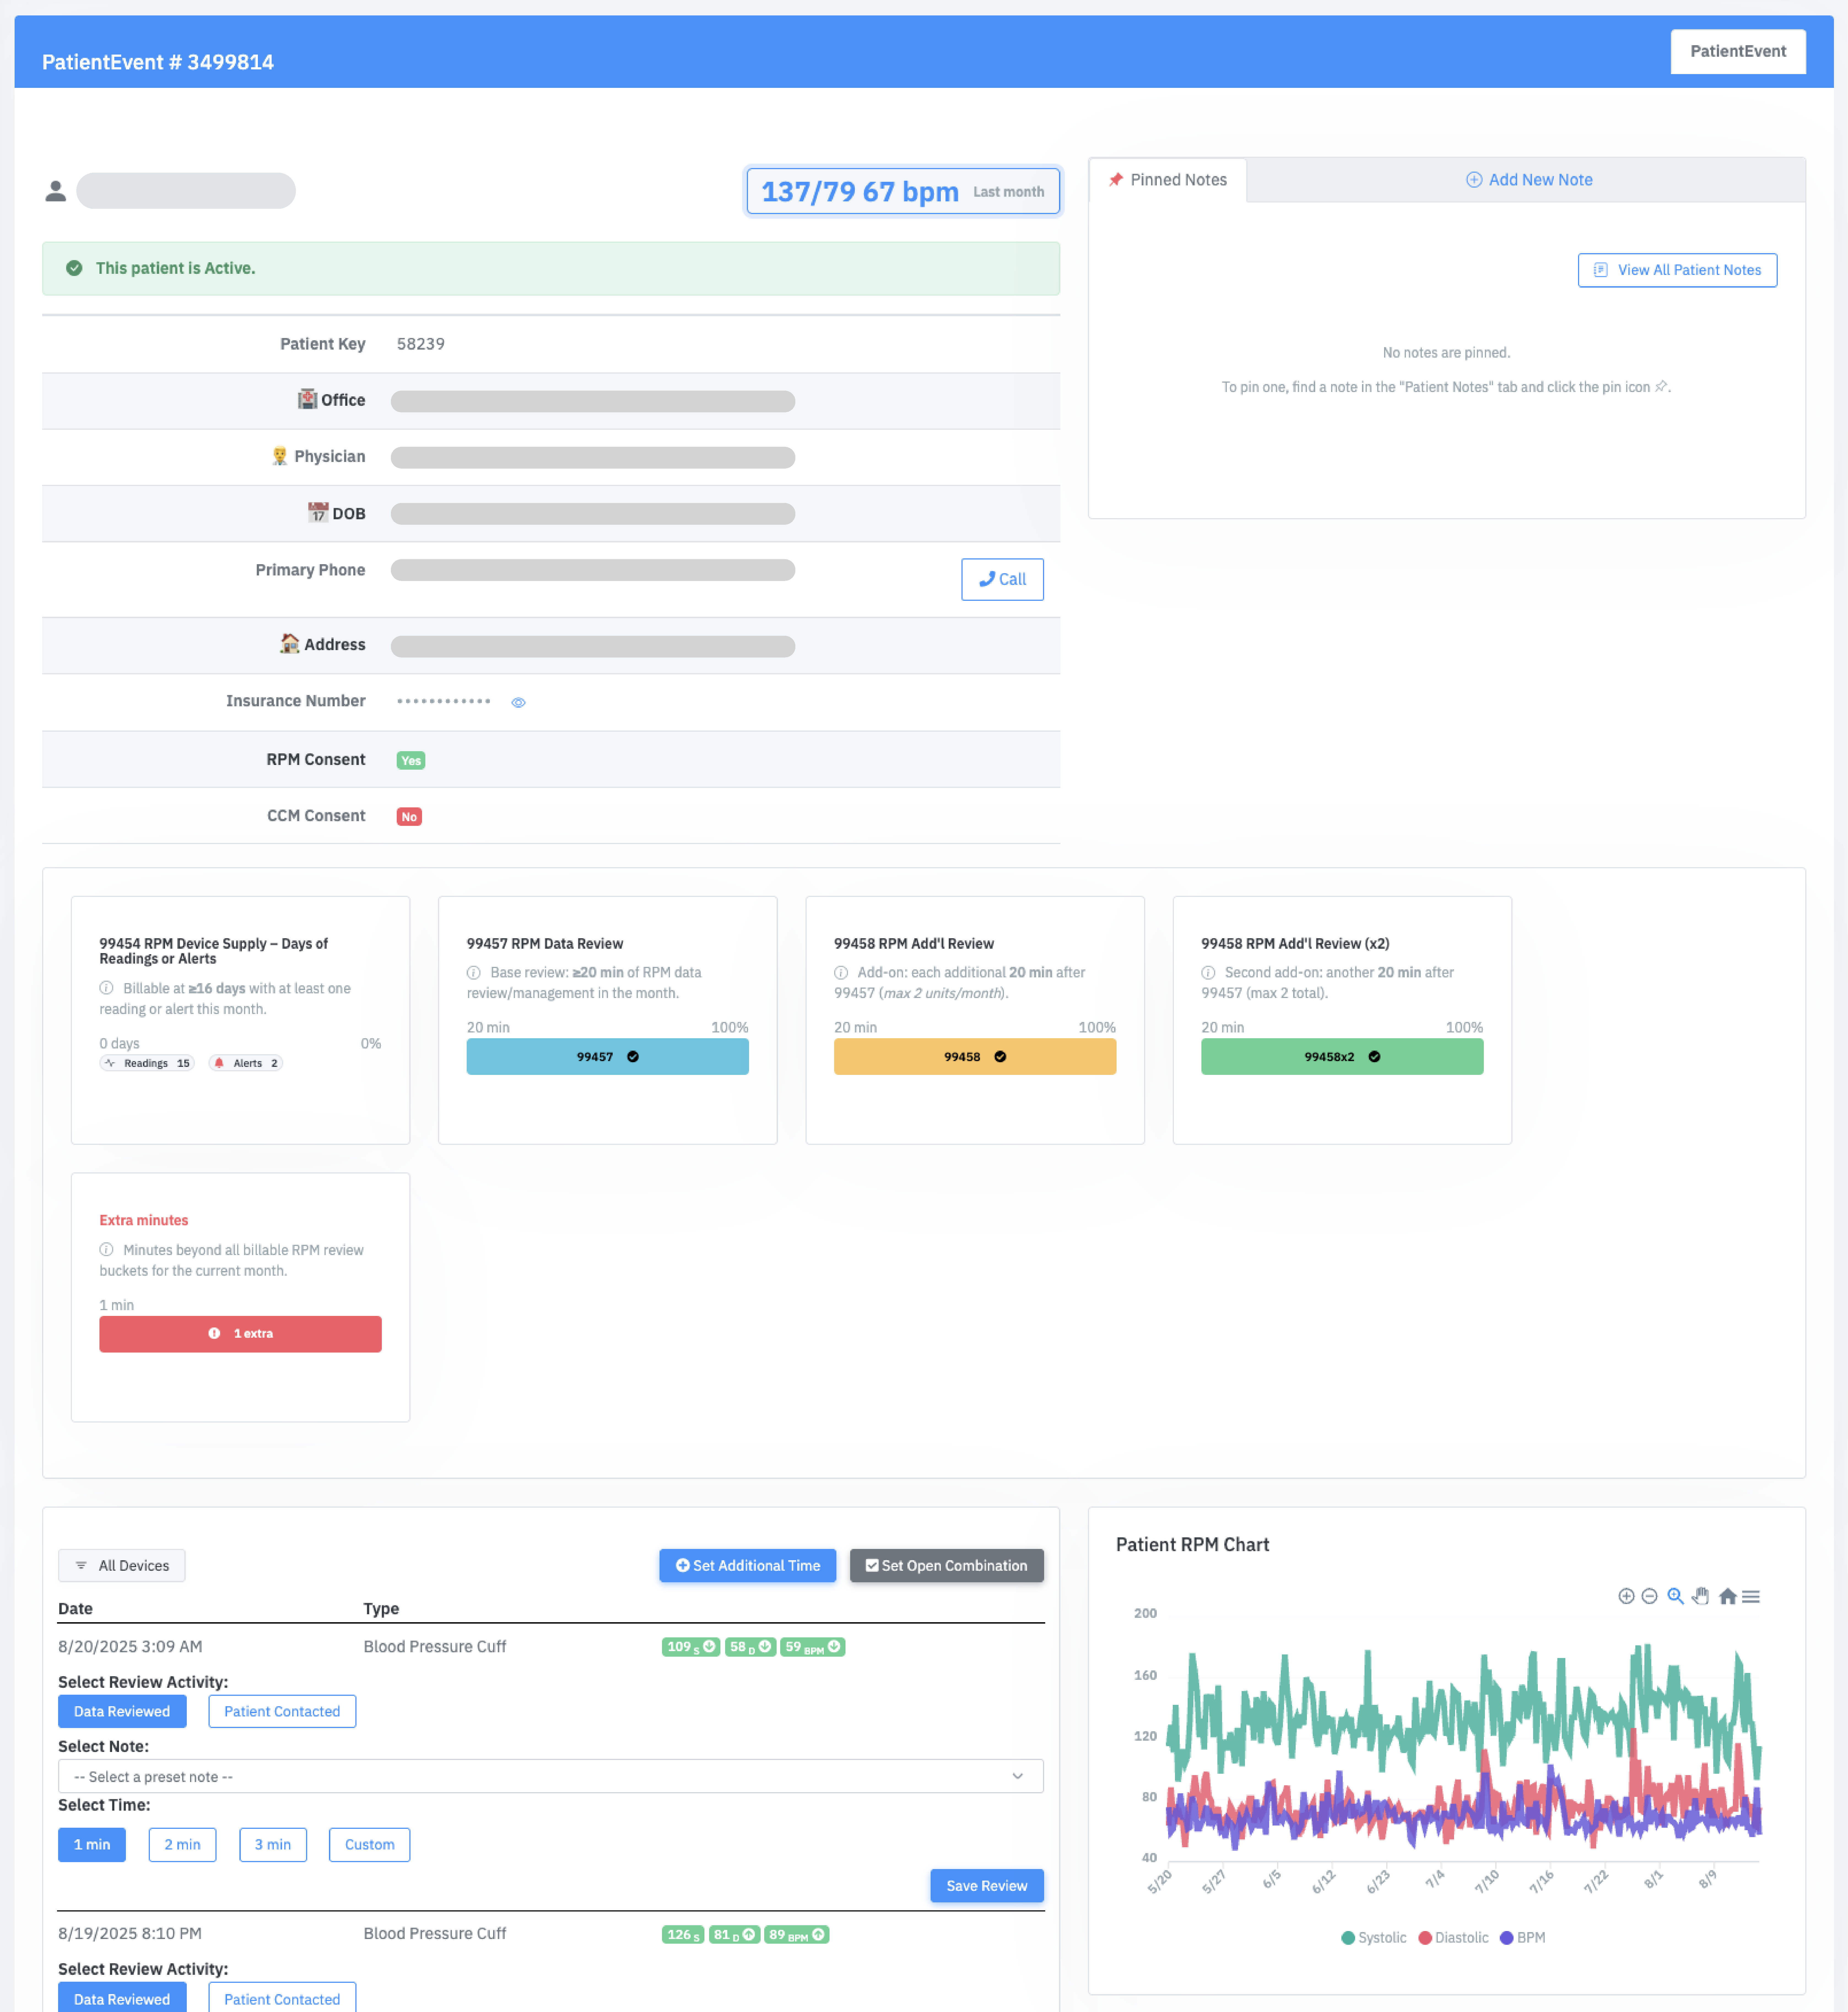Screen dimensions: 1848x2012
Task: Click the Type column header
Action: (x=381, y=1609)
